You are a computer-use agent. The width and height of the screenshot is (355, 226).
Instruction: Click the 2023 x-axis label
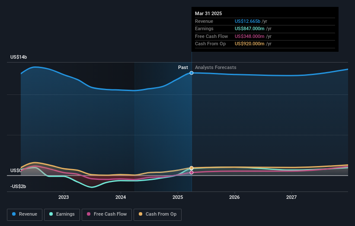coord(64,197)
